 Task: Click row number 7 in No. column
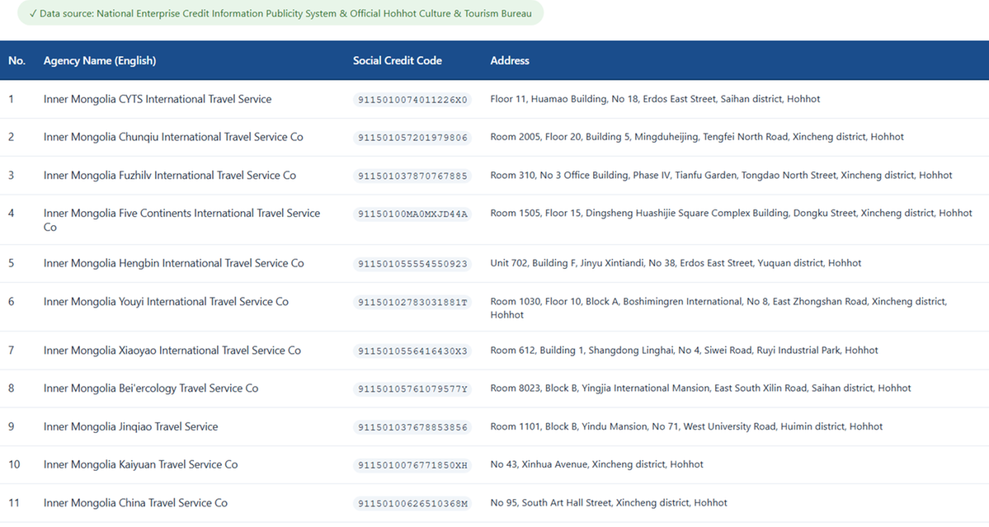tap(11, 350)
